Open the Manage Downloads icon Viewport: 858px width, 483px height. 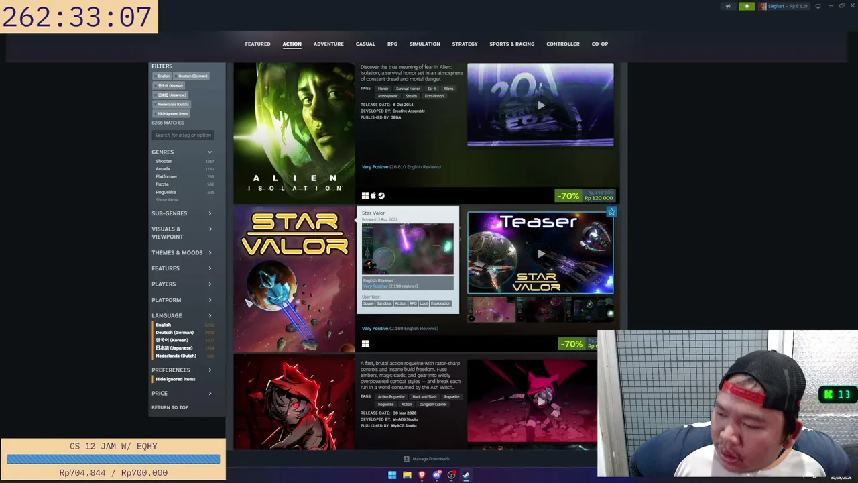(406, 459)
